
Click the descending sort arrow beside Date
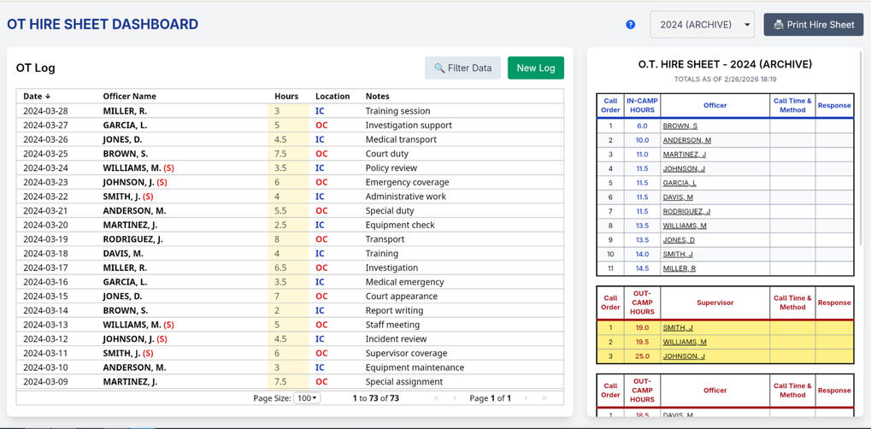point(48,97)
